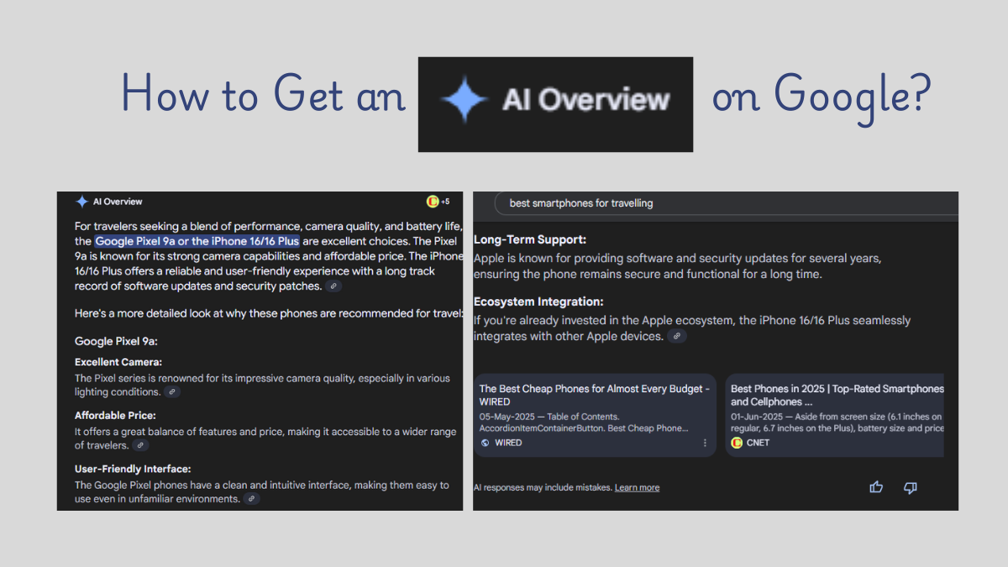Click the 'Affordable Price:' heading
Viewport: 1008px width, 567px height.
pyautogui.click(x=115, y=416)
